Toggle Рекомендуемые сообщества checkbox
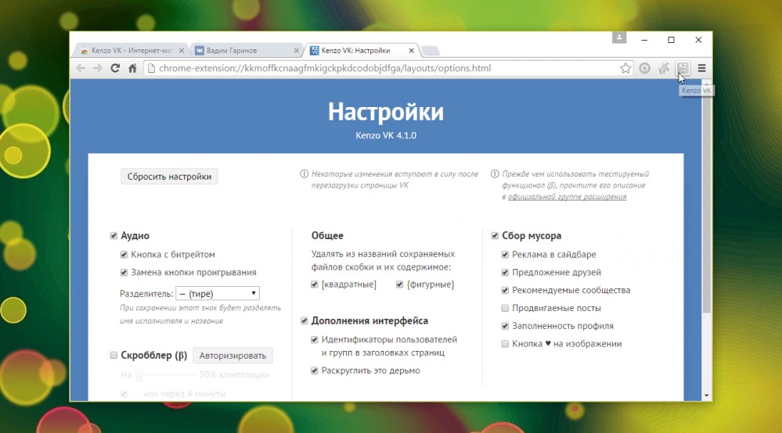782x433 pixels. [505, 290]
